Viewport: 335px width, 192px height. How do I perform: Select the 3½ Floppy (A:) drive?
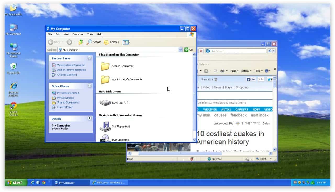coord(105,127)
